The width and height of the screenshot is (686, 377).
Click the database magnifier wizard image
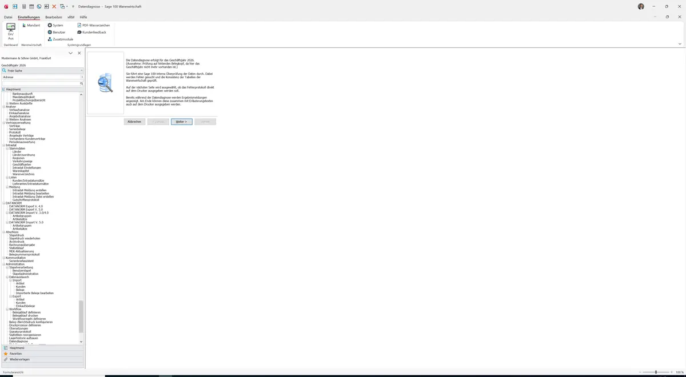pyautogui.click(x=105, y=83)
